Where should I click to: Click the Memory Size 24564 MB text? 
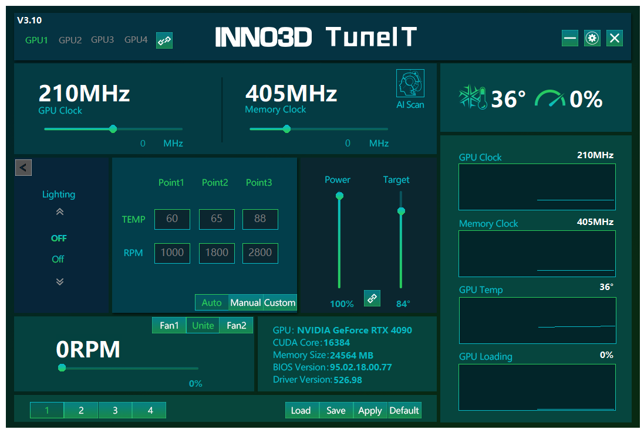pos(323,355)
